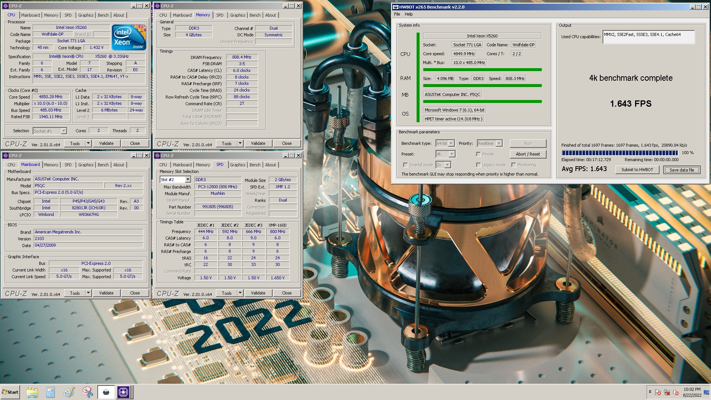
Task: Click the title bar icon of the CPU-Z SPD window
Action: click(x=157, y=156)
